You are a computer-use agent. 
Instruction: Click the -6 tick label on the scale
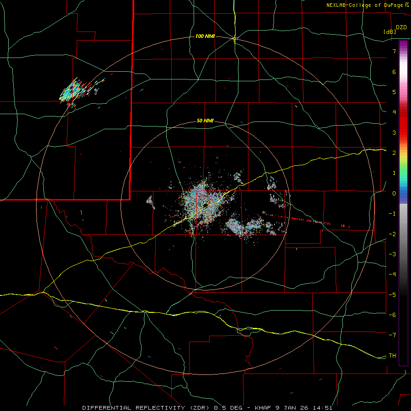coord(392,315)
